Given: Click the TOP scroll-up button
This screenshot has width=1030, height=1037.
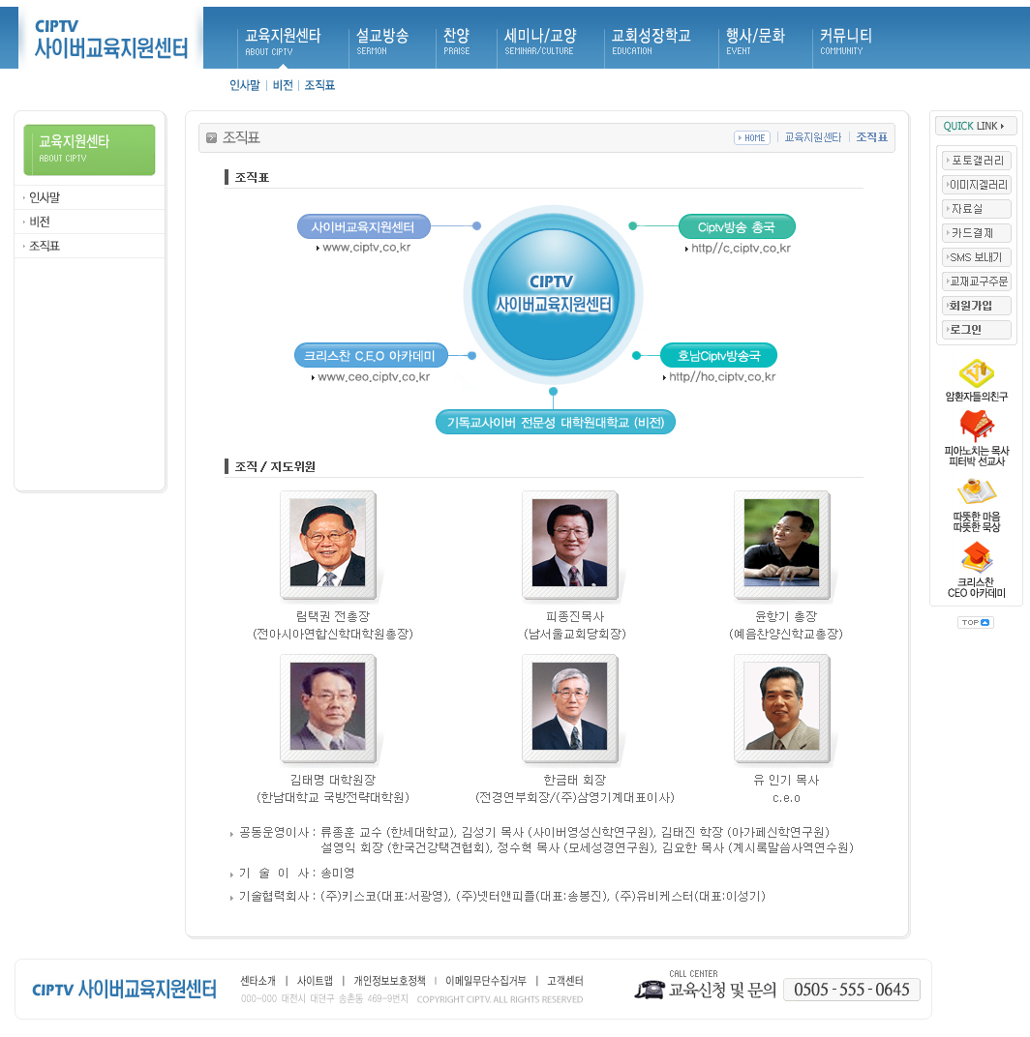Looking at the screenshot, I should [x=976, y=622].
